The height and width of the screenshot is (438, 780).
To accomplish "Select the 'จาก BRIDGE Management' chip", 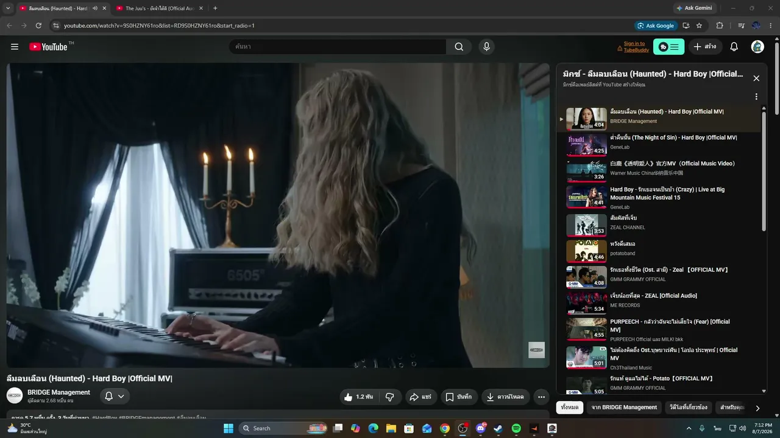I will coord(624,407).
